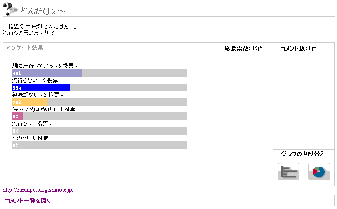The width and height of the screenshot is (337, 209).
Task: Click the 流行る 0% empty bar
Action: 99,131
